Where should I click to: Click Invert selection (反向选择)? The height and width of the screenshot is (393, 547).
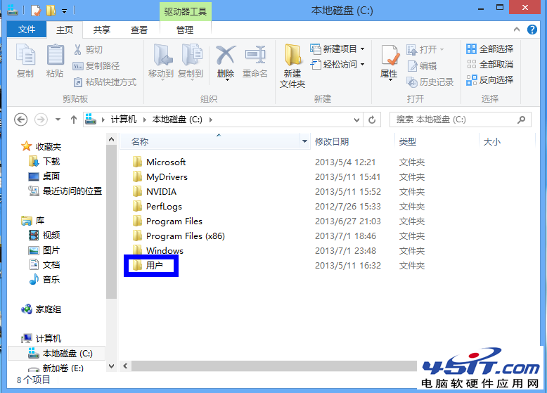coord(489,80)
